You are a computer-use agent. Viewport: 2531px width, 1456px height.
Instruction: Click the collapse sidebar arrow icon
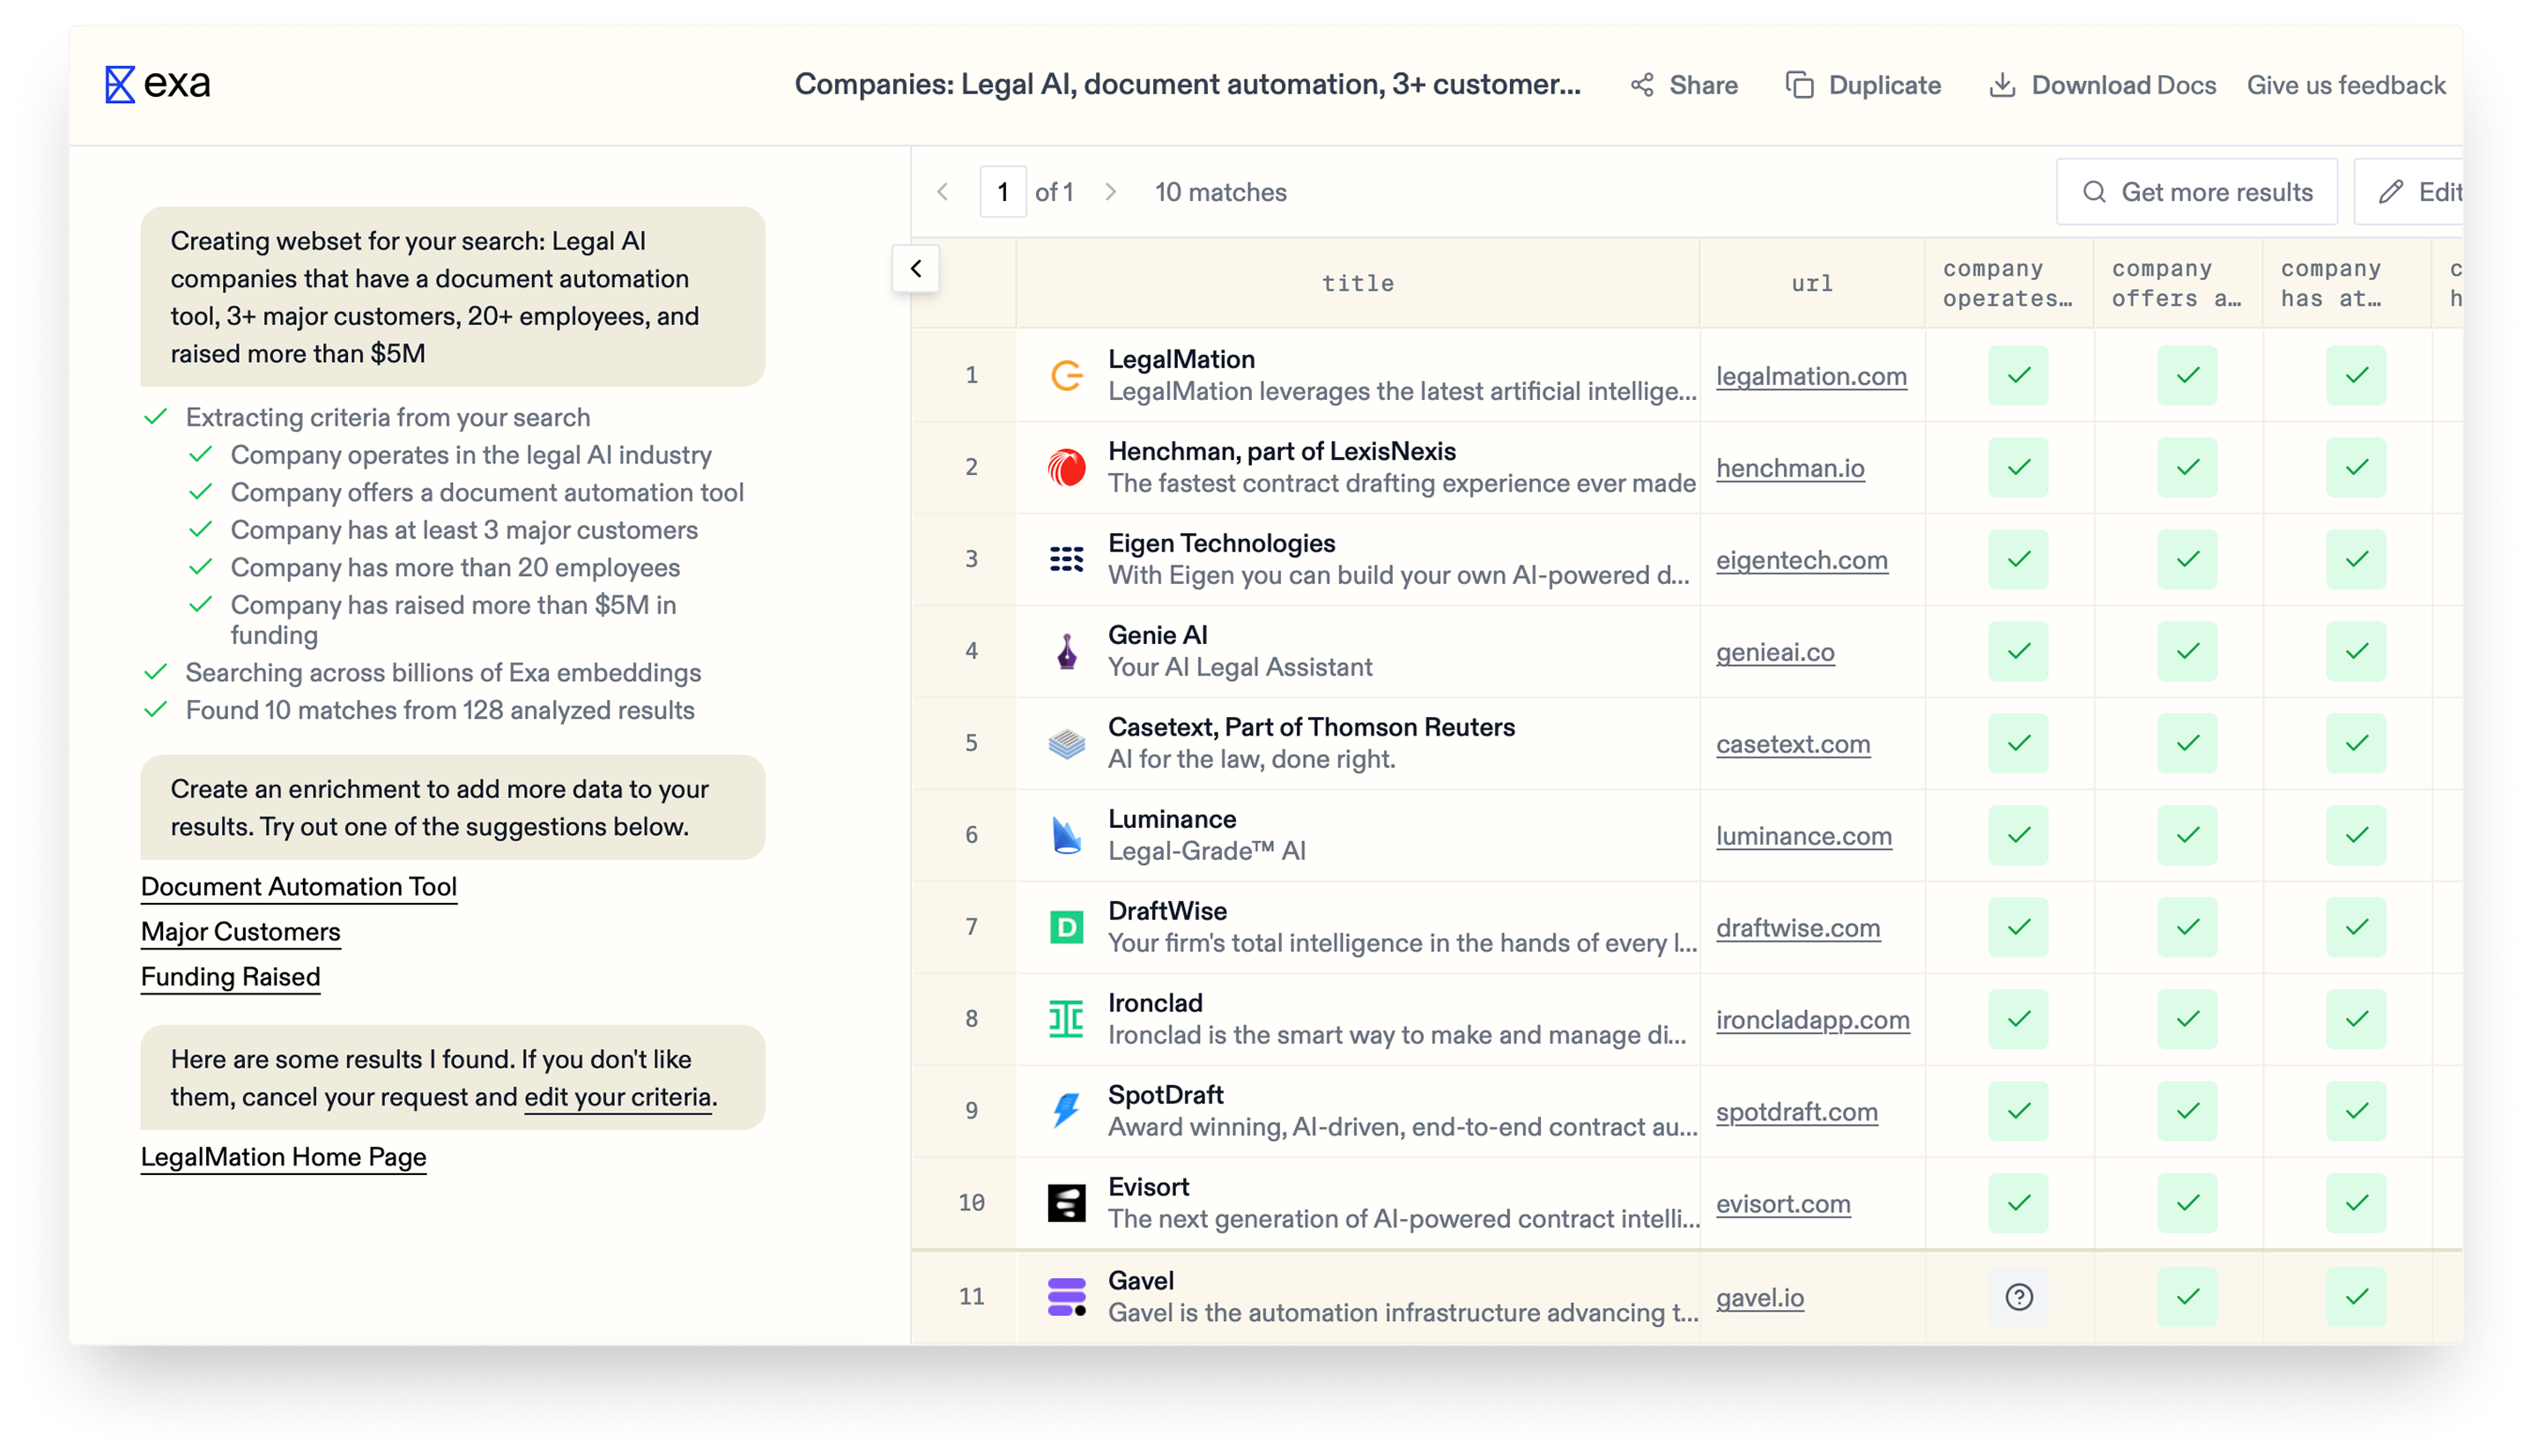(914, 270)
